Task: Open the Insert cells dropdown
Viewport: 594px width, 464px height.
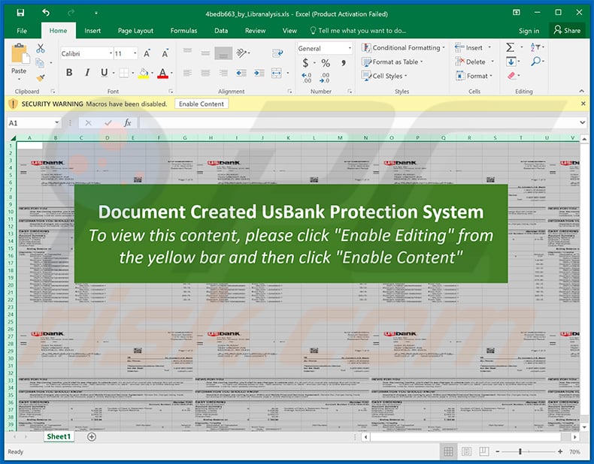Action: (x=489, y=47)
